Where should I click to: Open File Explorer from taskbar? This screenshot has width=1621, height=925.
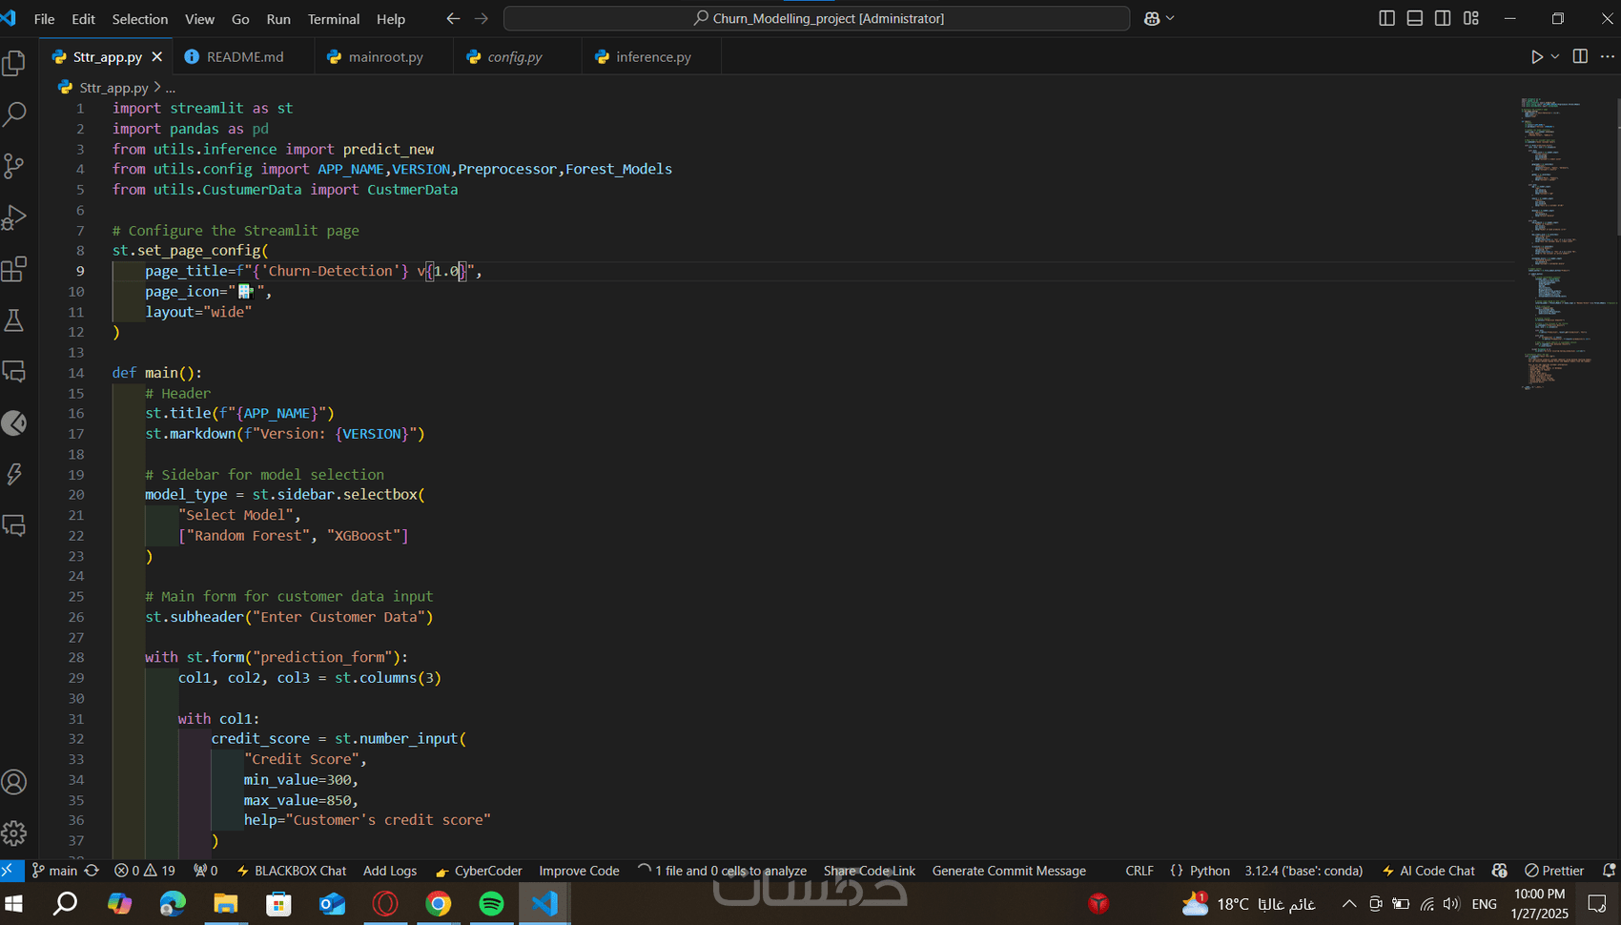tap(225, 903)
